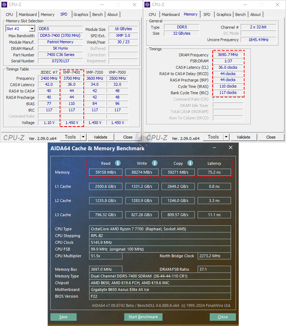The height and width of the screenshot is (326, 286).
Task: Click Memory Read 59158 MB/s result
Action: pos(106,172)
